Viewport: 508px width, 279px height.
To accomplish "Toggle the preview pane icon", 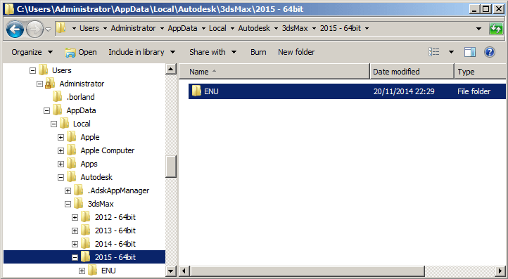I will coord(470,52).
